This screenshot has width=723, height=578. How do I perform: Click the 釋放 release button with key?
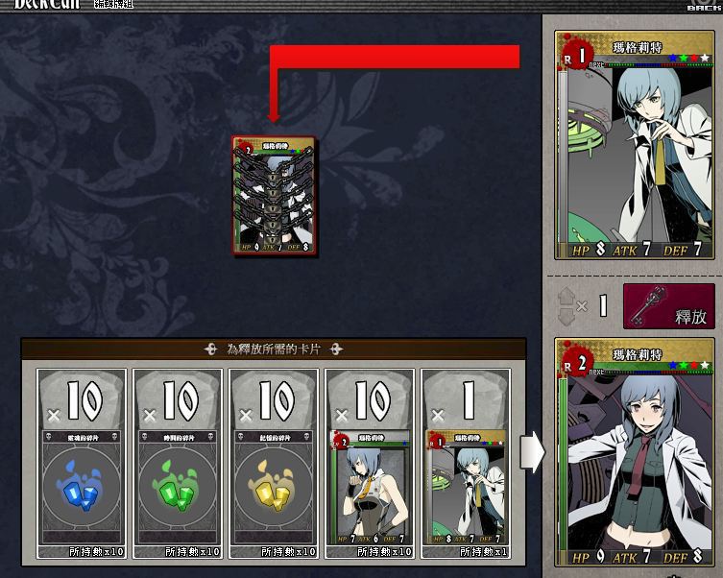(668, 306)
